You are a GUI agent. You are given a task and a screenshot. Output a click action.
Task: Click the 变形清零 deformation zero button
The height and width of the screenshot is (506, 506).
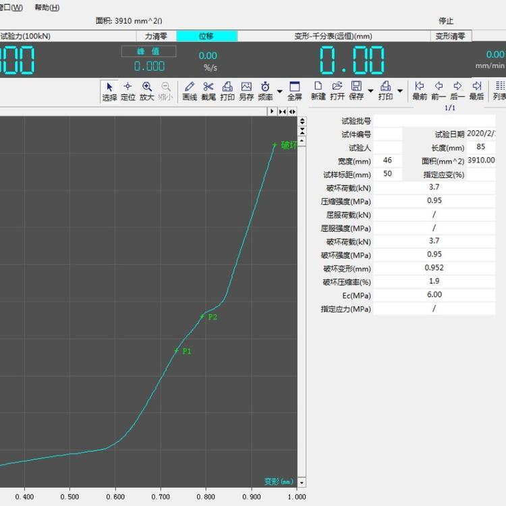point(451,36)
